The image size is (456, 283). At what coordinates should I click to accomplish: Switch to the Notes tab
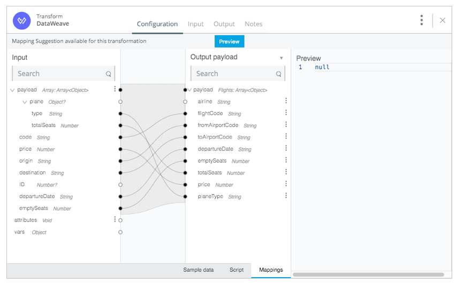(x=254, y=24)
